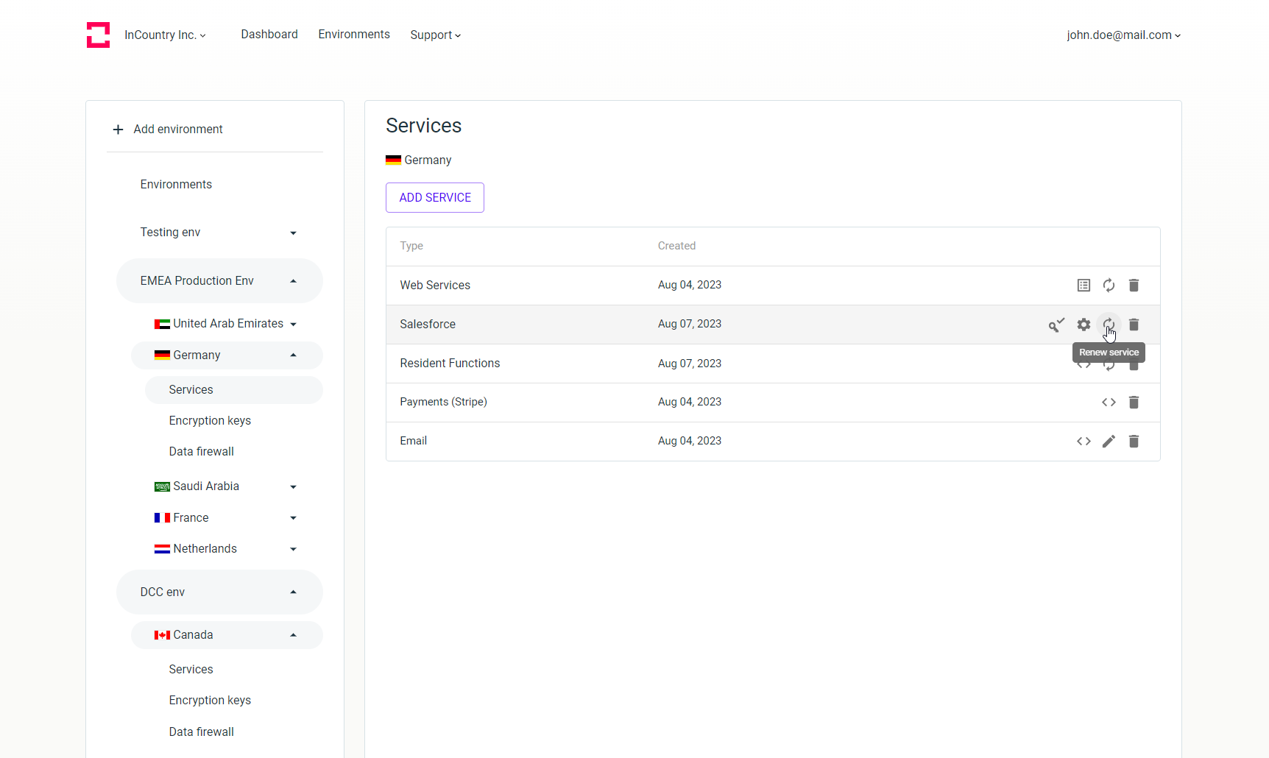Delete the Salesforce service
The width and height of the screenshot is (1269, 758).
tap(1134, 324)
